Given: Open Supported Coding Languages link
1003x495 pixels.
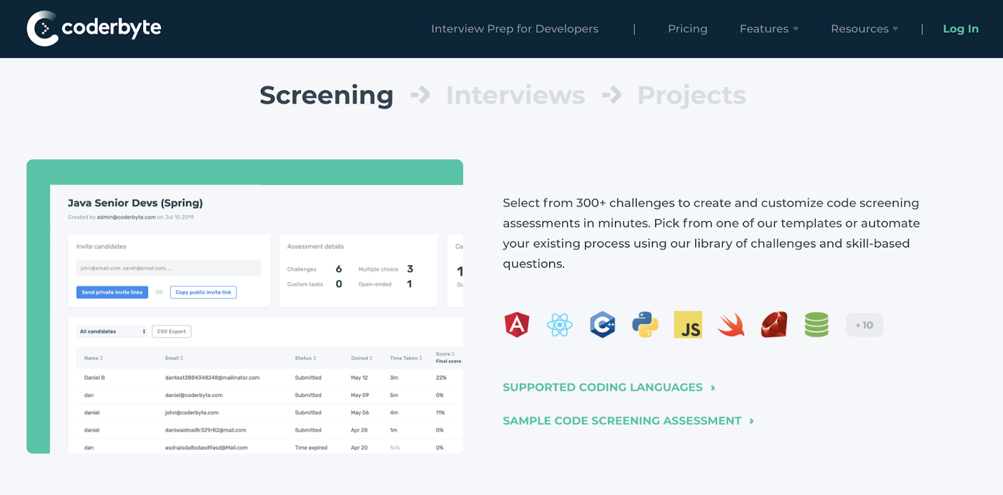Looking at the screenshot, I should [x=609, y=387].
